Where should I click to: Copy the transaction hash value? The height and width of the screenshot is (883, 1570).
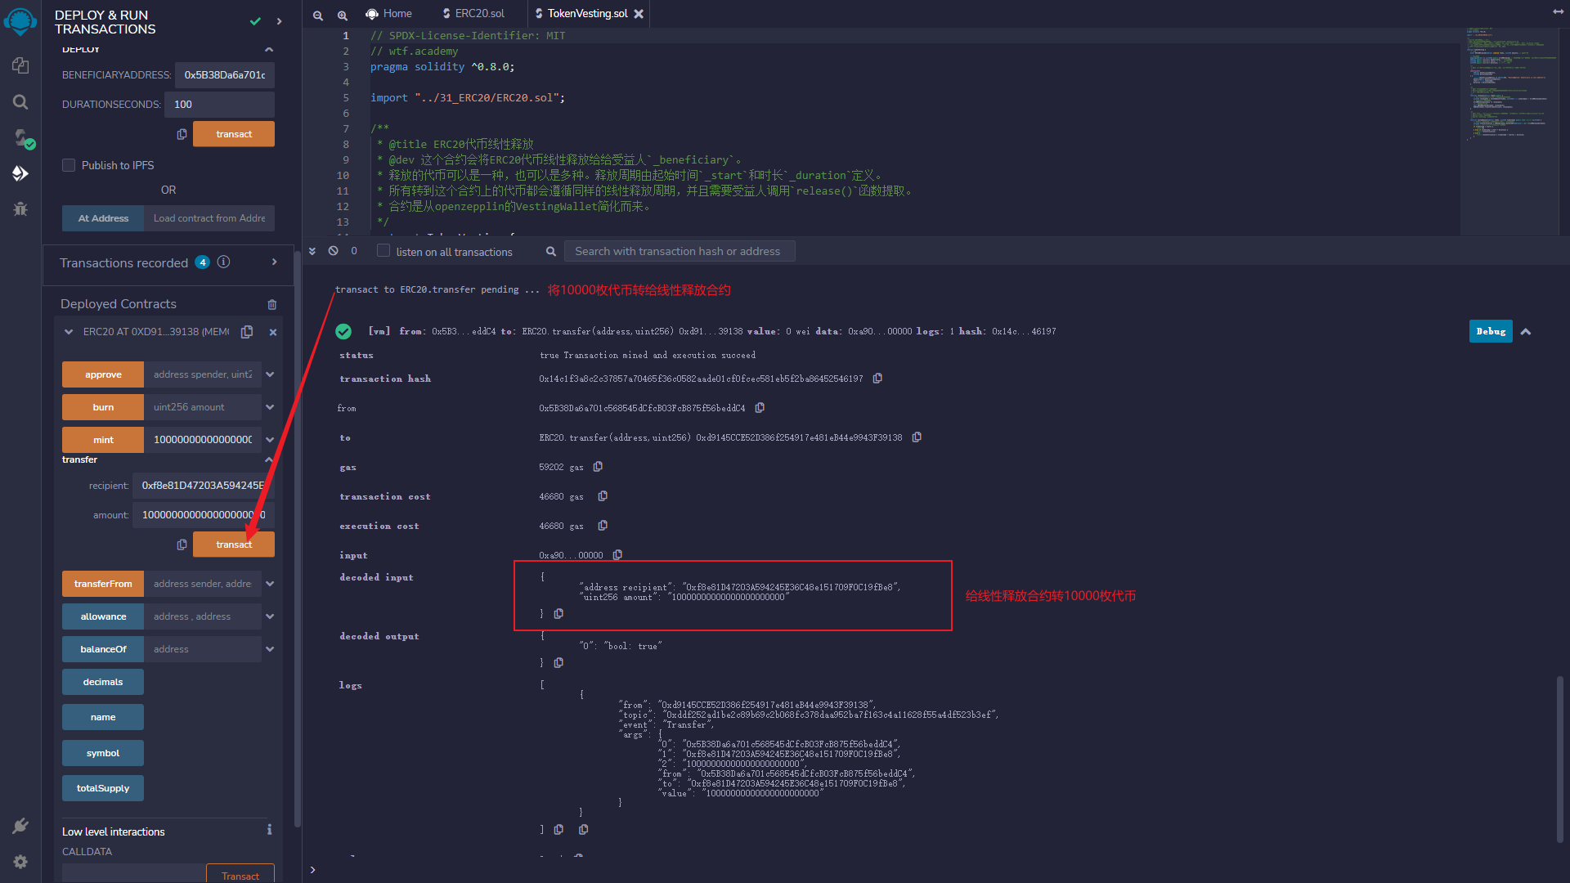coord(877,379)
